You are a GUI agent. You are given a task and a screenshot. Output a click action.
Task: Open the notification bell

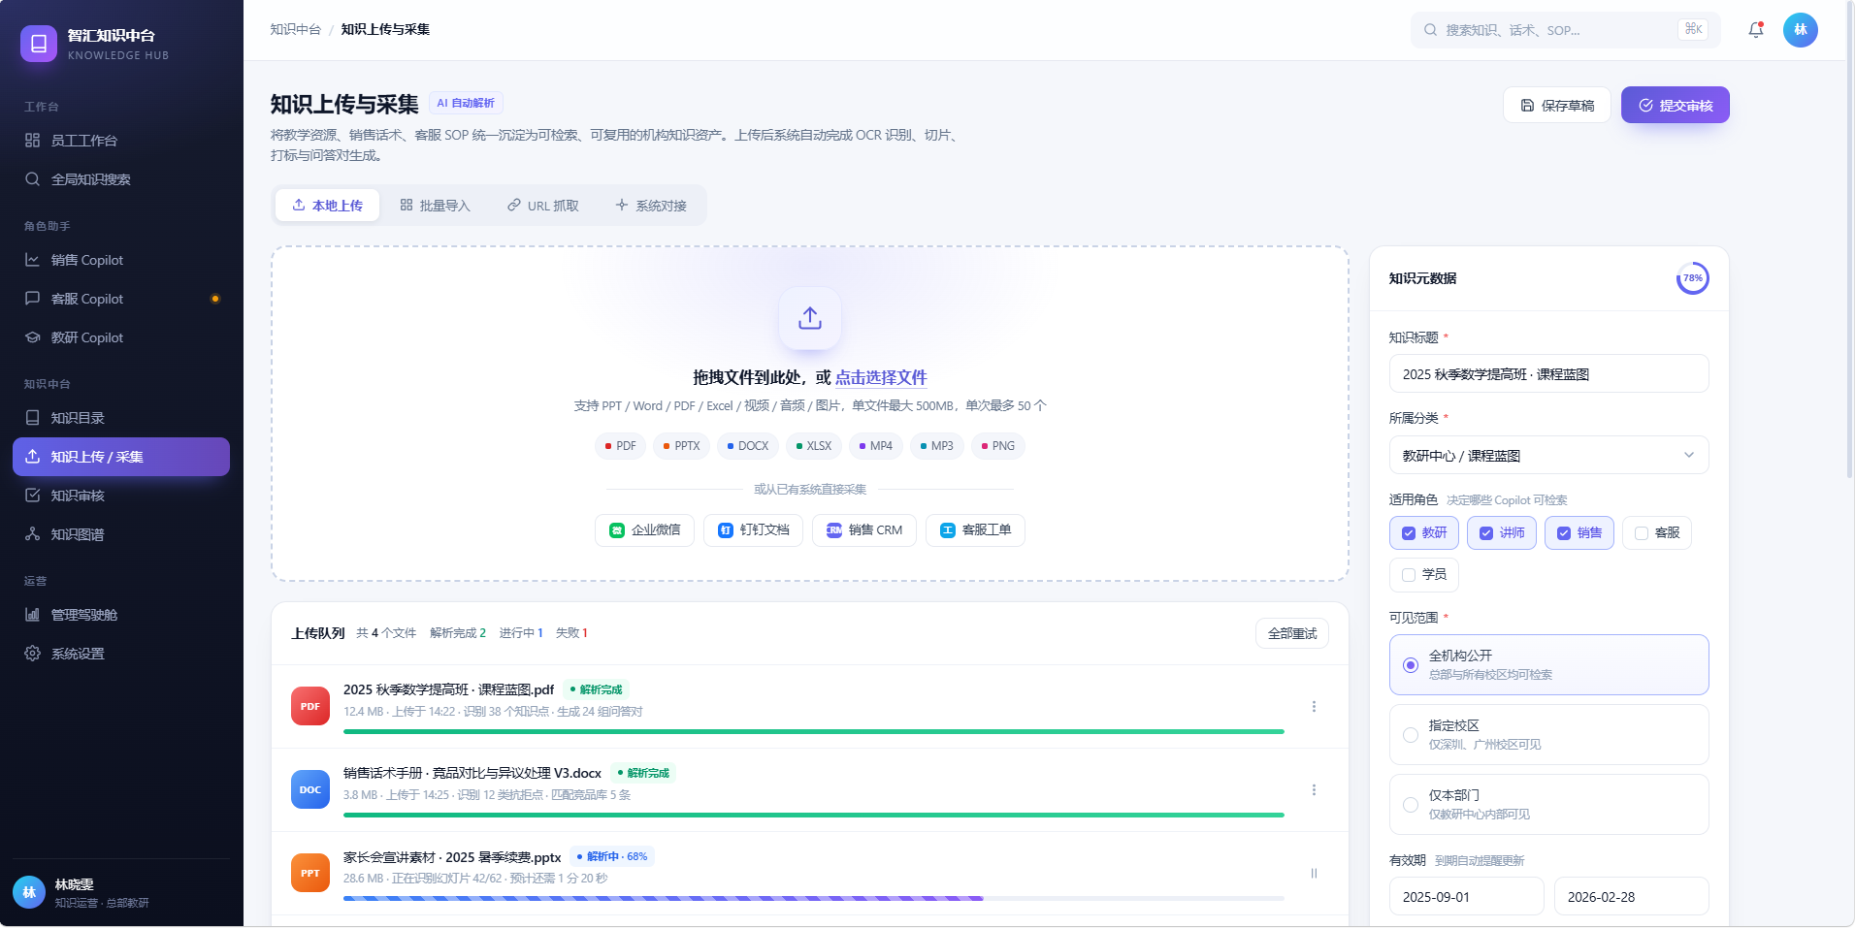1755,30
